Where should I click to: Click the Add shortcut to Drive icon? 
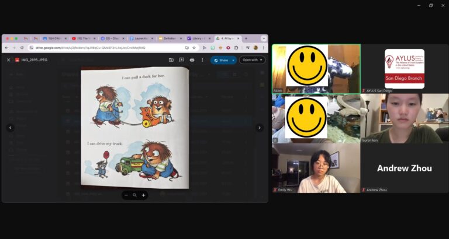pyautogui.click(x=171, y=60)
